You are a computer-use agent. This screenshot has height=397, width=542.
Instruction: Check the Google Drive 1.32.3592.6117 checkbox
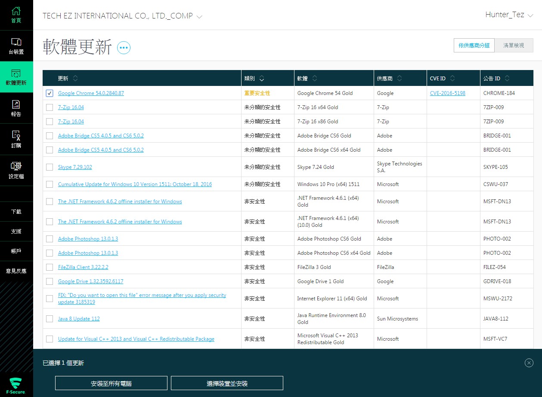pos(50,281)
